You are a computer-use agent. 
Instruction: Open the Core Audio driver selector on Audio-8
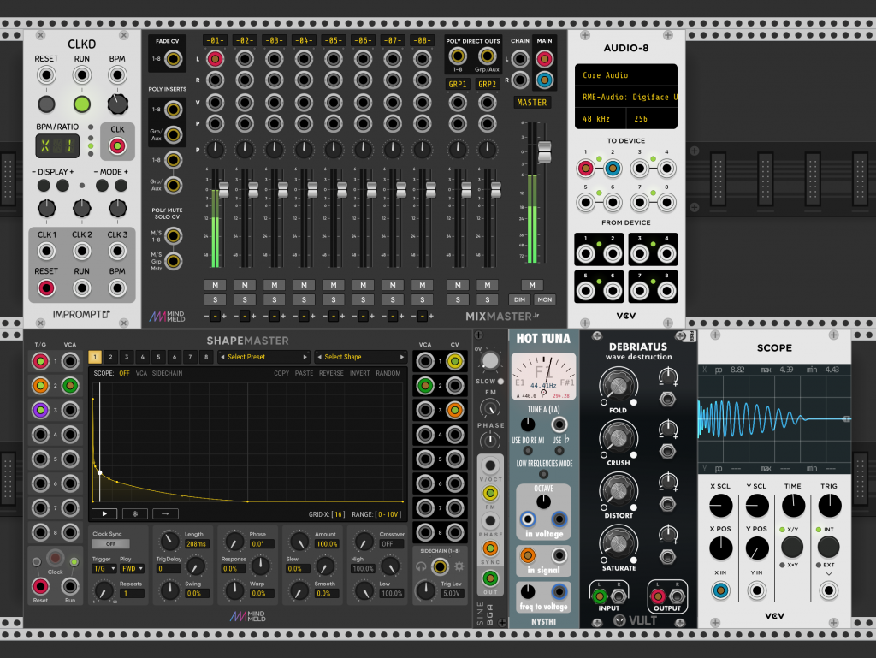(625, 74)
